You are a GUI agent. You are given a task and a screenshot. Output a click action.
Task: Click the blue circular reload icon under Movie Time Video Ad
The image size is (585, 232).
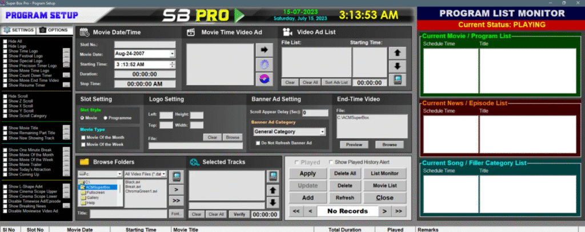click(264, 64)
